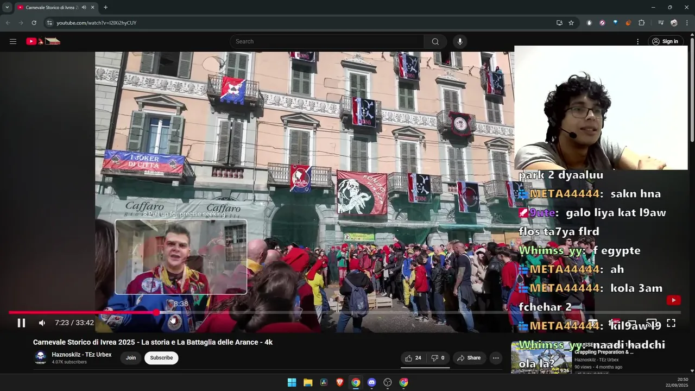Enter fullscreen mode

pyautogui.click(x=671, y=323)
